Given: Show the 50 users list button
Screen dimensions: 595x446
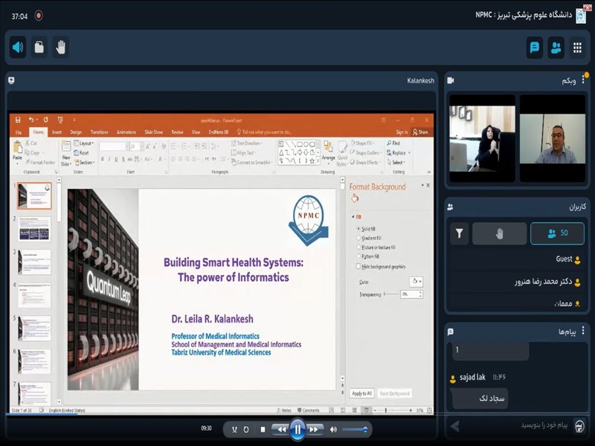Looking at the screenshot, I should pos(557,233).
